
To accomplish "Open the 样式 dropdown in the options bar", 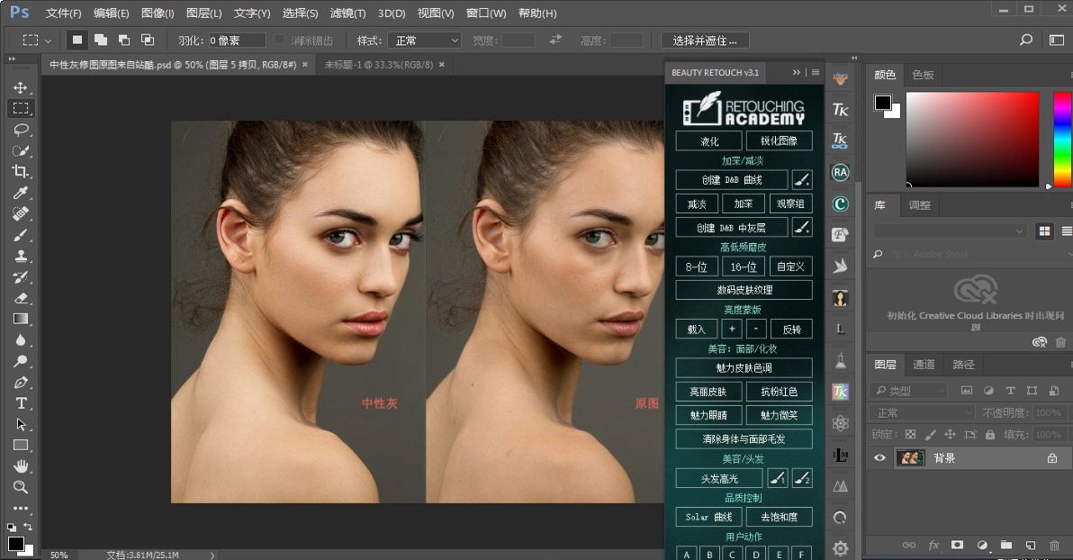I will click(x=426, y=40).
